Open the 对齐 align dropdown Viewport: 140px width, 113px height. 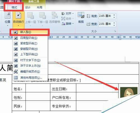coord(67,14)
